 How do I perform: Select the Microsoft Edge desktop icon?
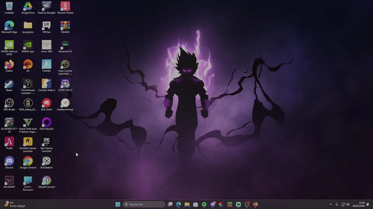9,27
